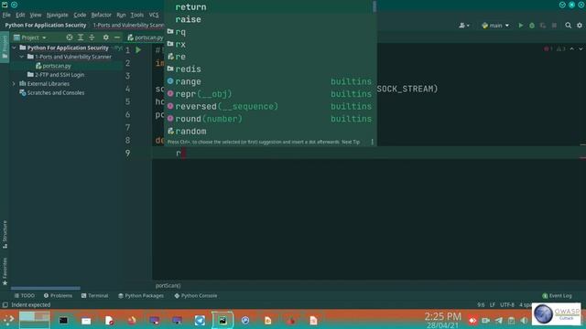
Task: Open the Edit menu
Action: coord(20,15)
